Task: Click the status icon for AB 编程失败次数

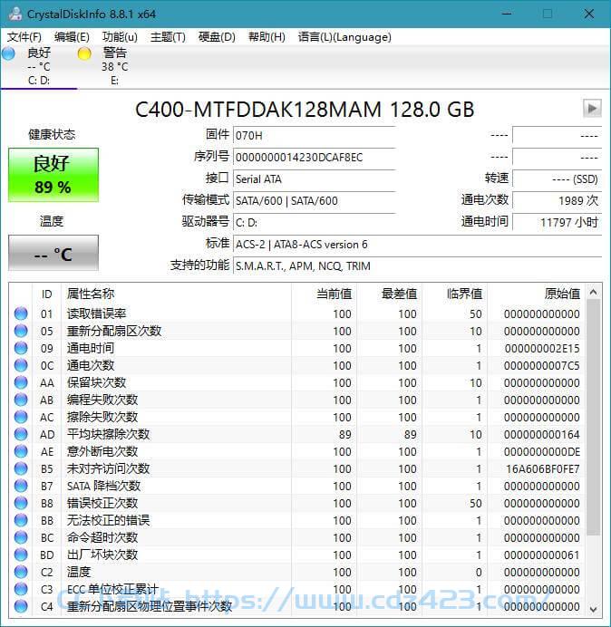Action: [x=21, y=400]
